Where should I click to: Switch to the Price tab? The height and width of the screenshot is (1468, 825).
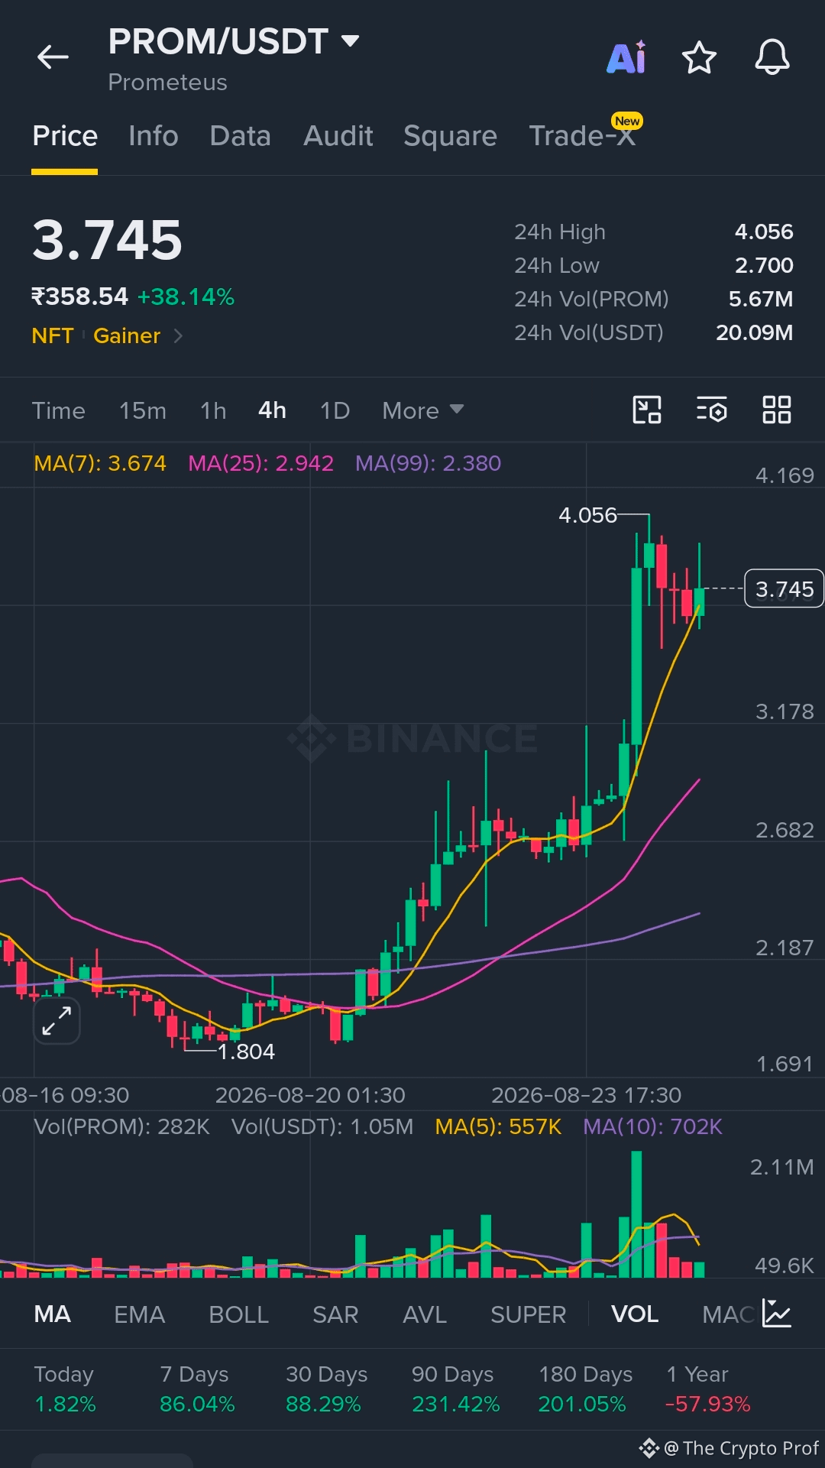click(x=65, y=136)
